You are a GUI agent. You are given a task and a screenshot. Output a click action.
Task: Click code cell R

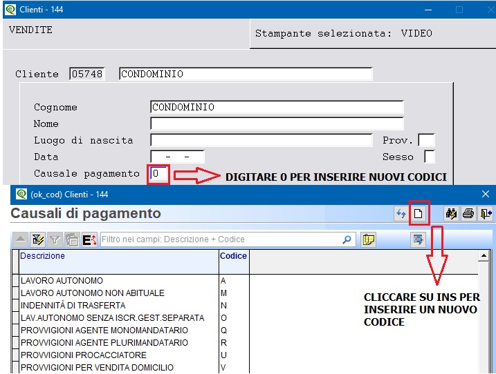click(x=234, y=343)
